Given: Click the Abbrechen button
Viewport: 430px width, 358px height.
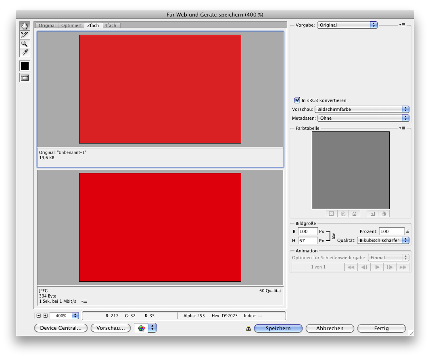Looking at the screenshot, I should [x=330, y=328].
